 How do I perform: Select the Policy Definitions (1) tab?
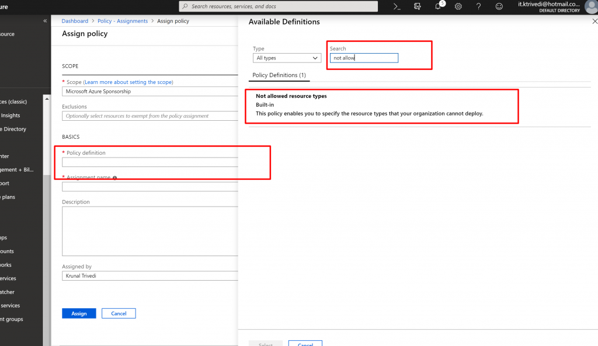(x=279, y=75)
